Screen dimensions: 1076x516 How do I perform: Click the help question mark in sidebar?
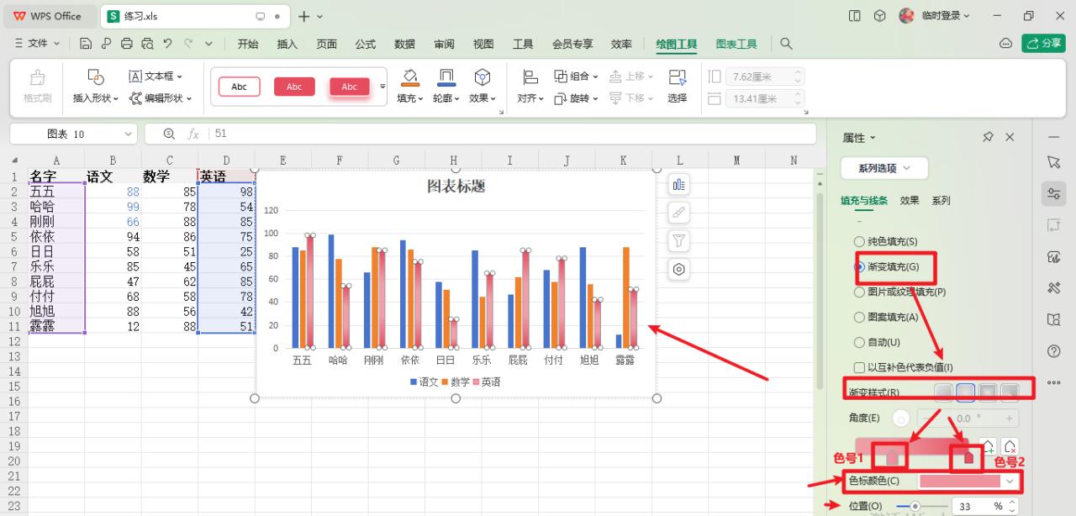1053,350
